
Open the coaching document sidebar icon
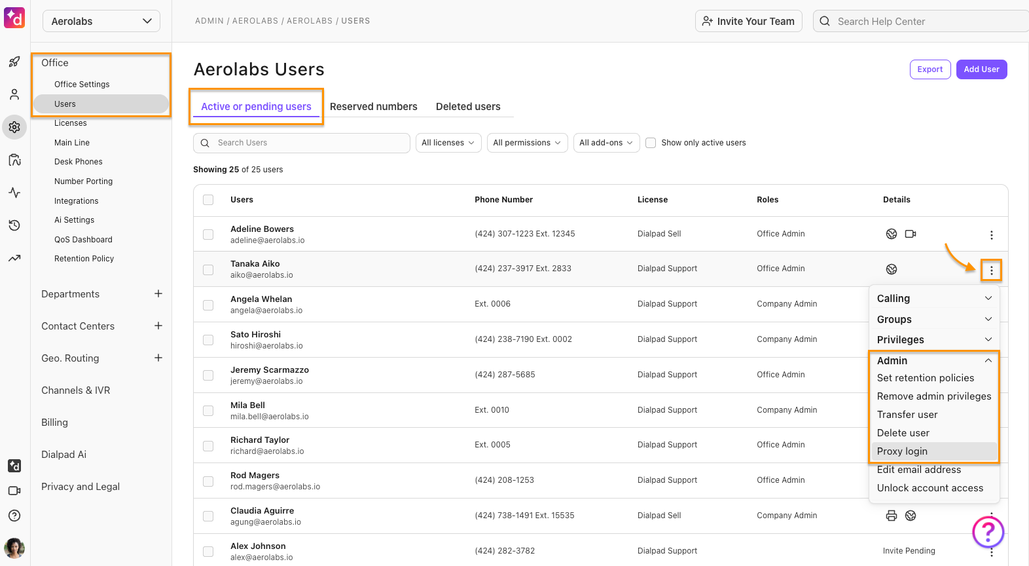pos(14,160)
